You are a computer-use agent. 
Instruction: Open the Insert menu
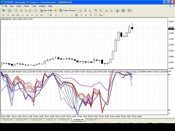pyautogui.click(x=19, y=6)
